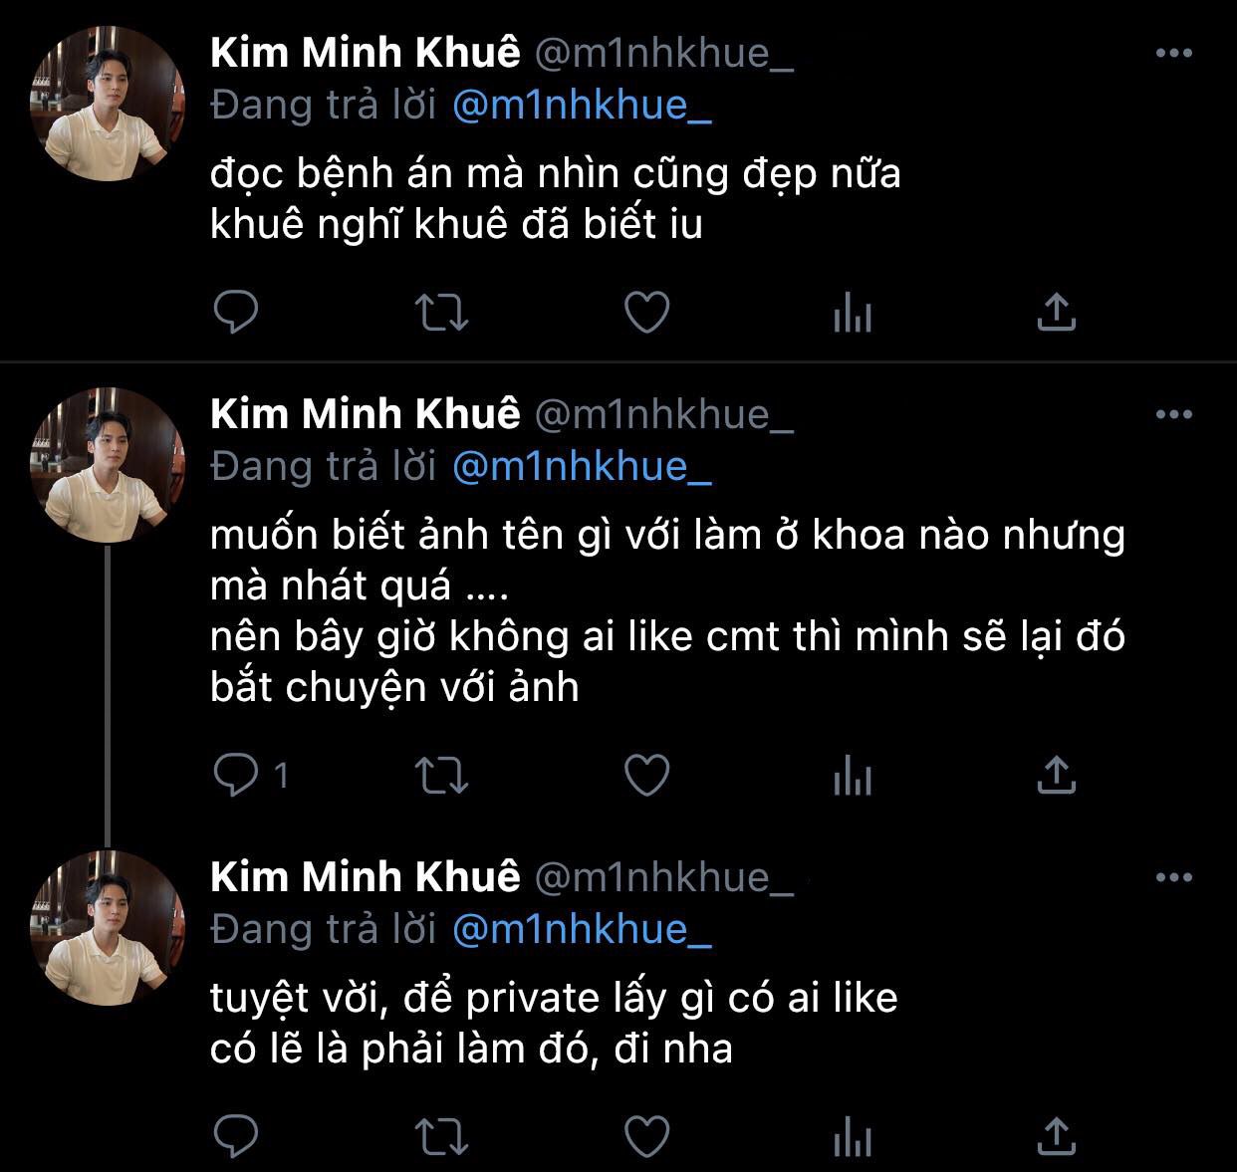Retweet the 'muốn biết ảnh tên gì' tweet

click(x=441, y=775)
